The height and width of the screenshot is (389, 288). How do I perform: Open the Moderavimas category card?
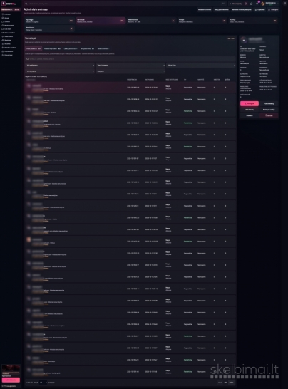pos(151,21)
